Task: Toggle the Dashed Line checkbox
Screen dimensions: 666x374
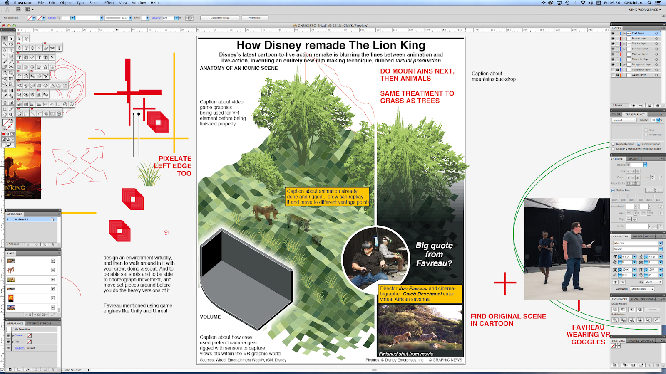Action: point(613,190)
